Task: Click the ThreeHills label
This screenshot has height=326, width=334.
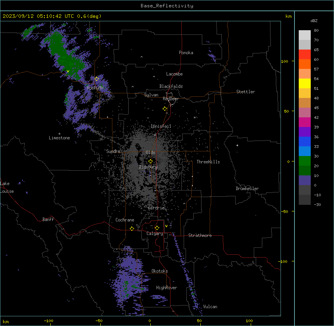Action: (x=208, y=162)
